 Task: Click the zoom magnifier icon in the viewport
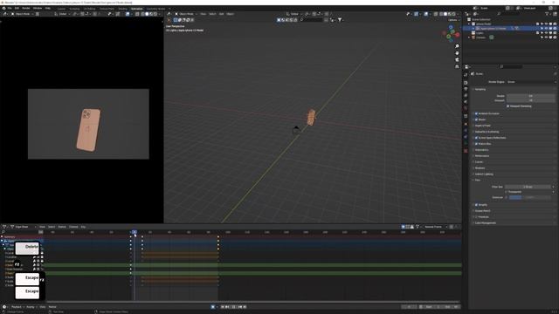tap(457, 46)
